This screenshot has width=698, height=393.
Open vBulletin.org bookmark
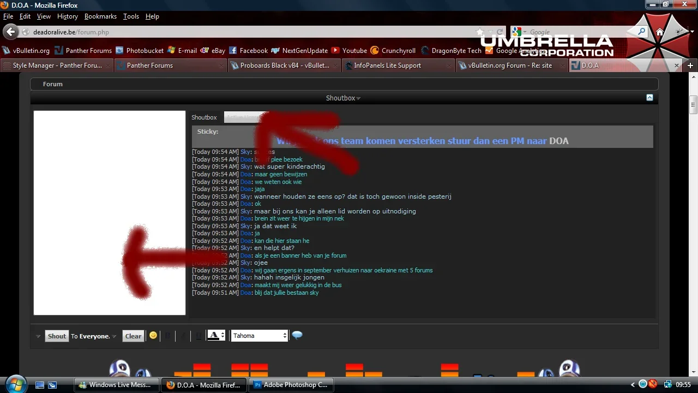pos(26,50)
